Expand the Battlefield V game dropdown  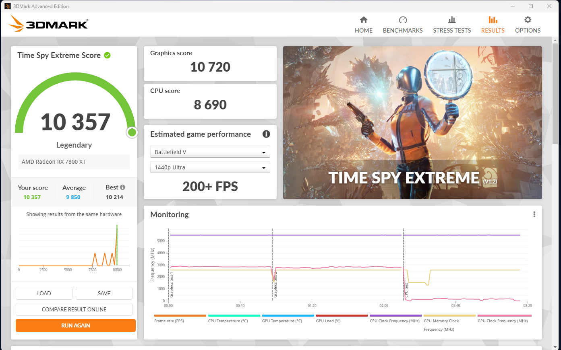point(210,152)
